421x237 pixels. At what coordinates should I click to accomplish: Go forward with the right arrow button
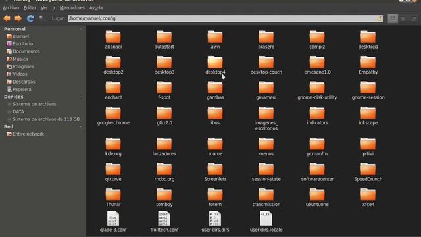tap(18, 18)
